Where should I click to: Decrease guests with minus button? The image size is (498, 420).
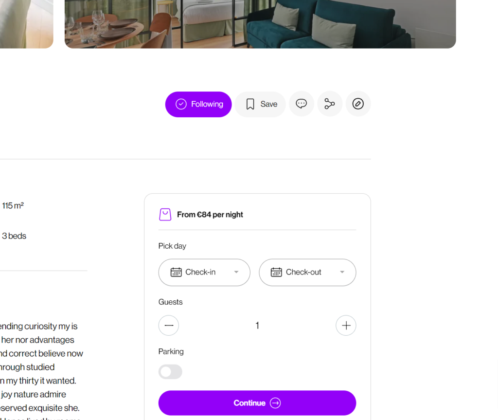(x=169, y=326)
